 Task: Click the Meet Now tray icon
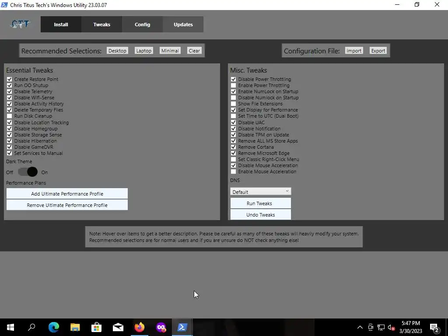coord(371,327)
